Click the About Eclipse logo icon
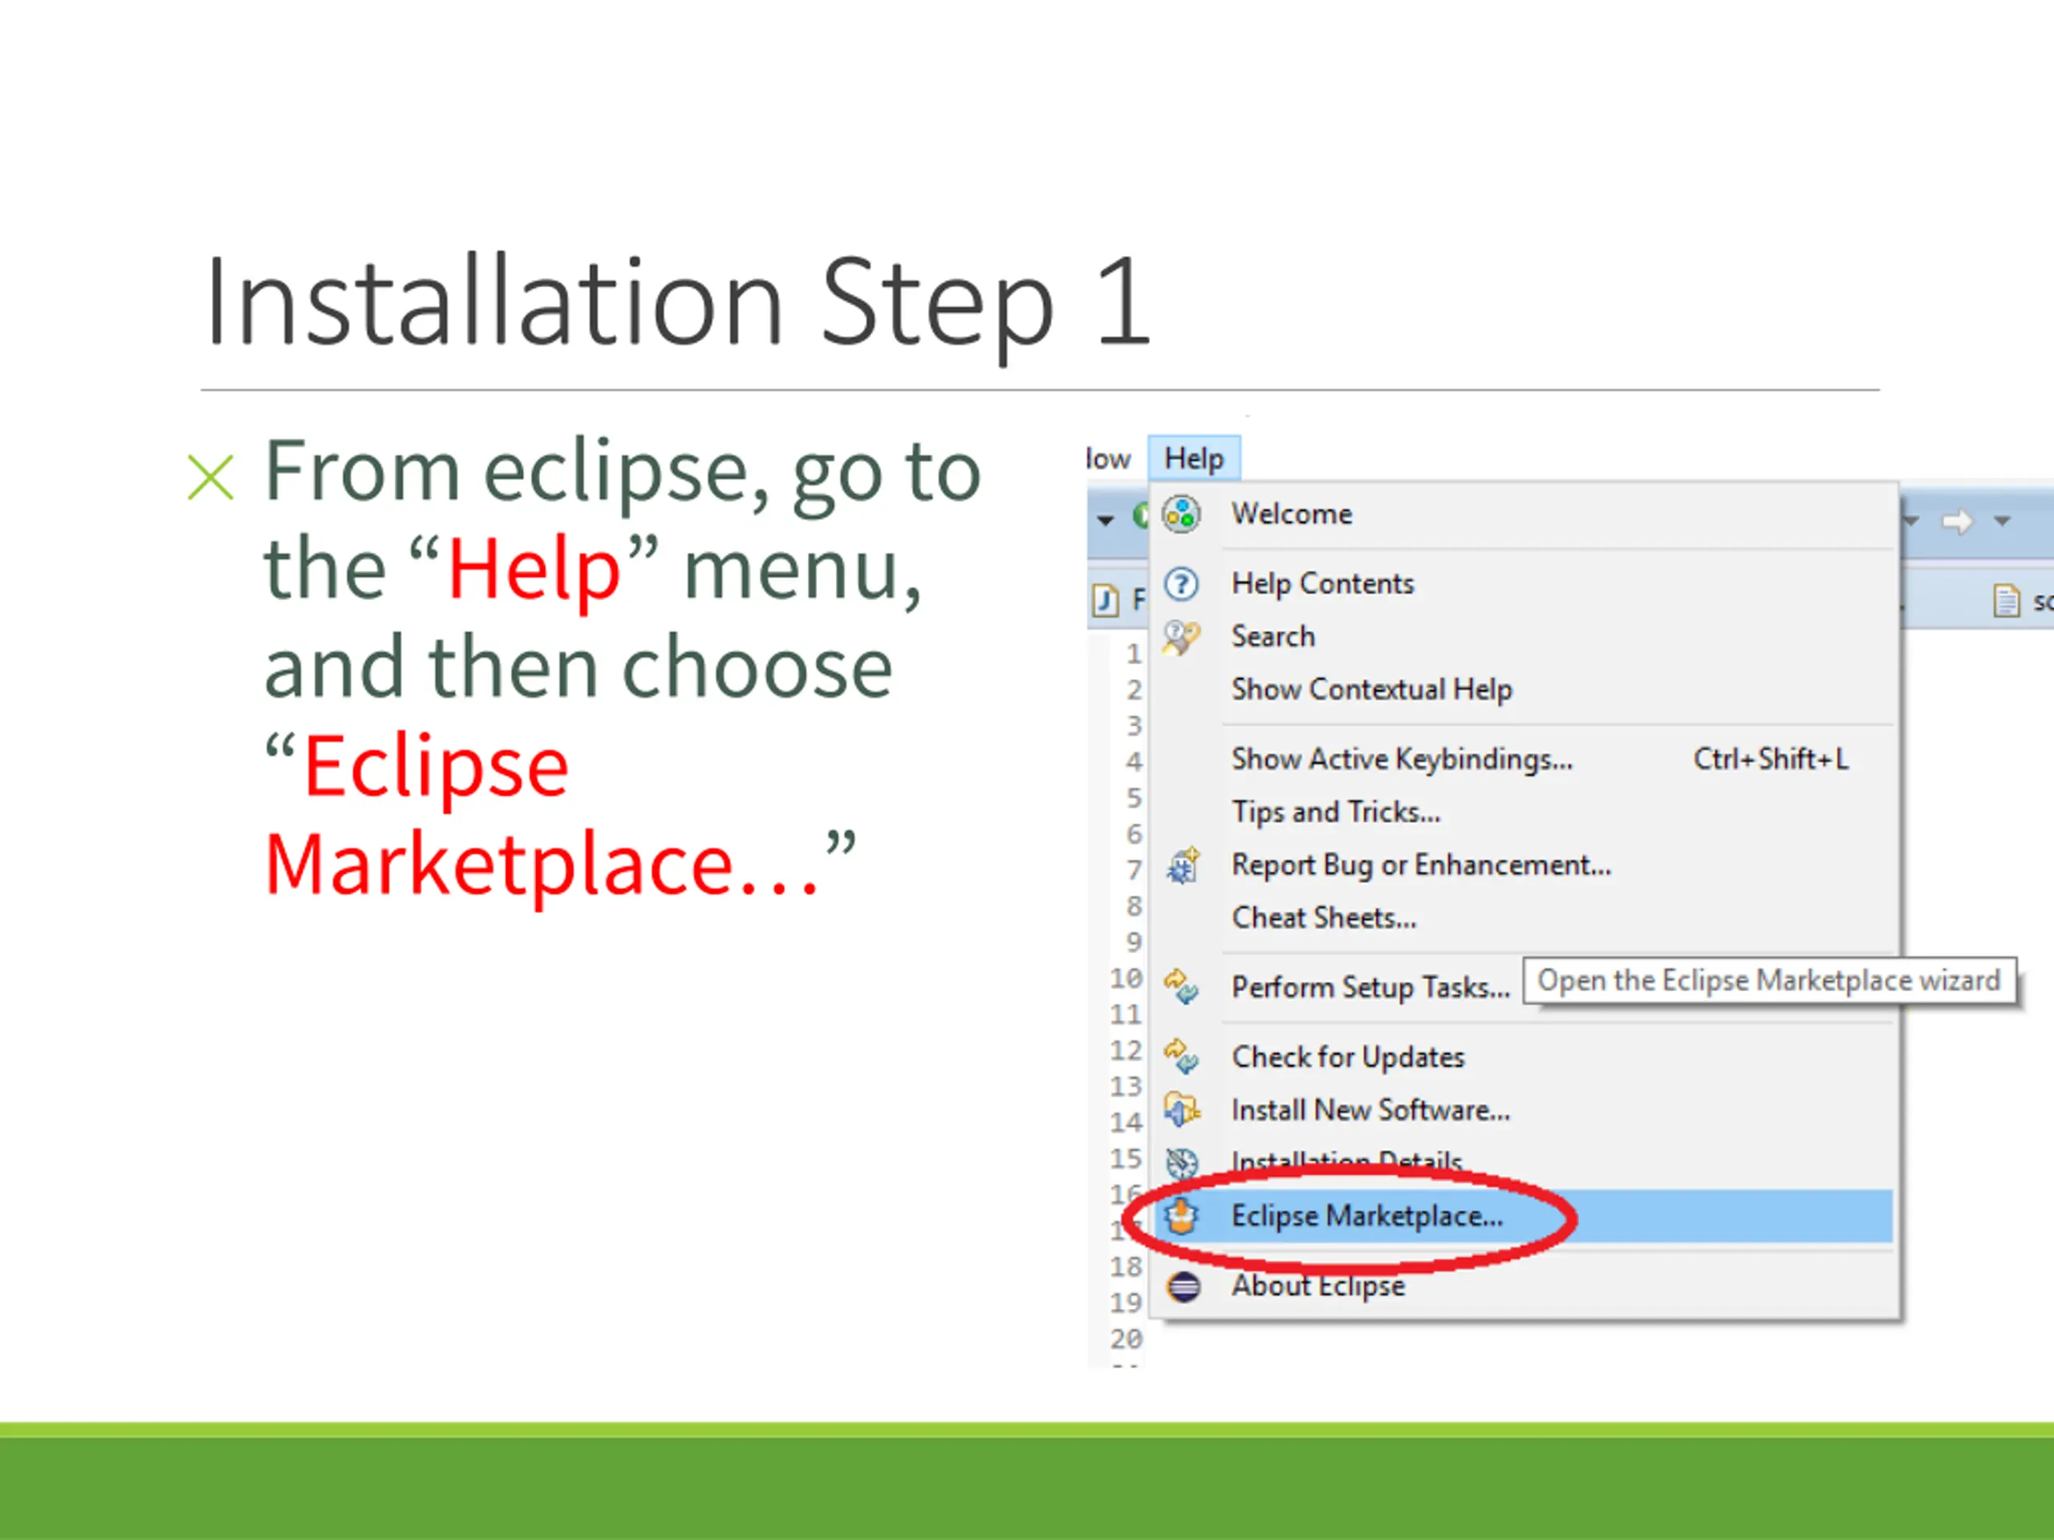The height and width of the screenshot is (1540, 2054). coord(1183,1287)
